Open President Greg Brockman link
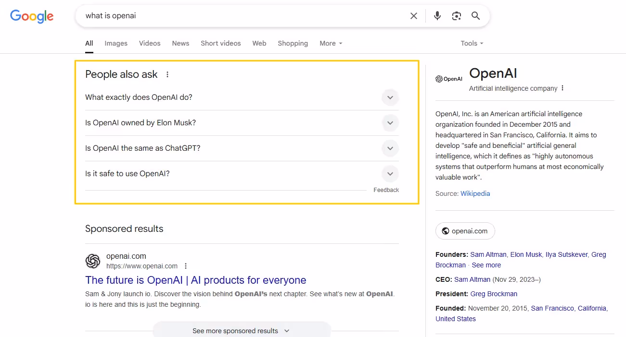 point(494,294)
